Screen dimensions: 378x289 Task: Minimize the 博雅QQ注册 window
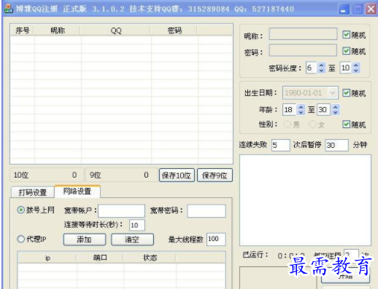pos(344,9)
